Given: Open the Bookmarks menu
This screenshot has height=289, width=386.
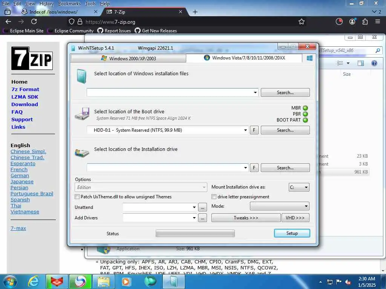Looking at the screenshot, I should point(69,4).
